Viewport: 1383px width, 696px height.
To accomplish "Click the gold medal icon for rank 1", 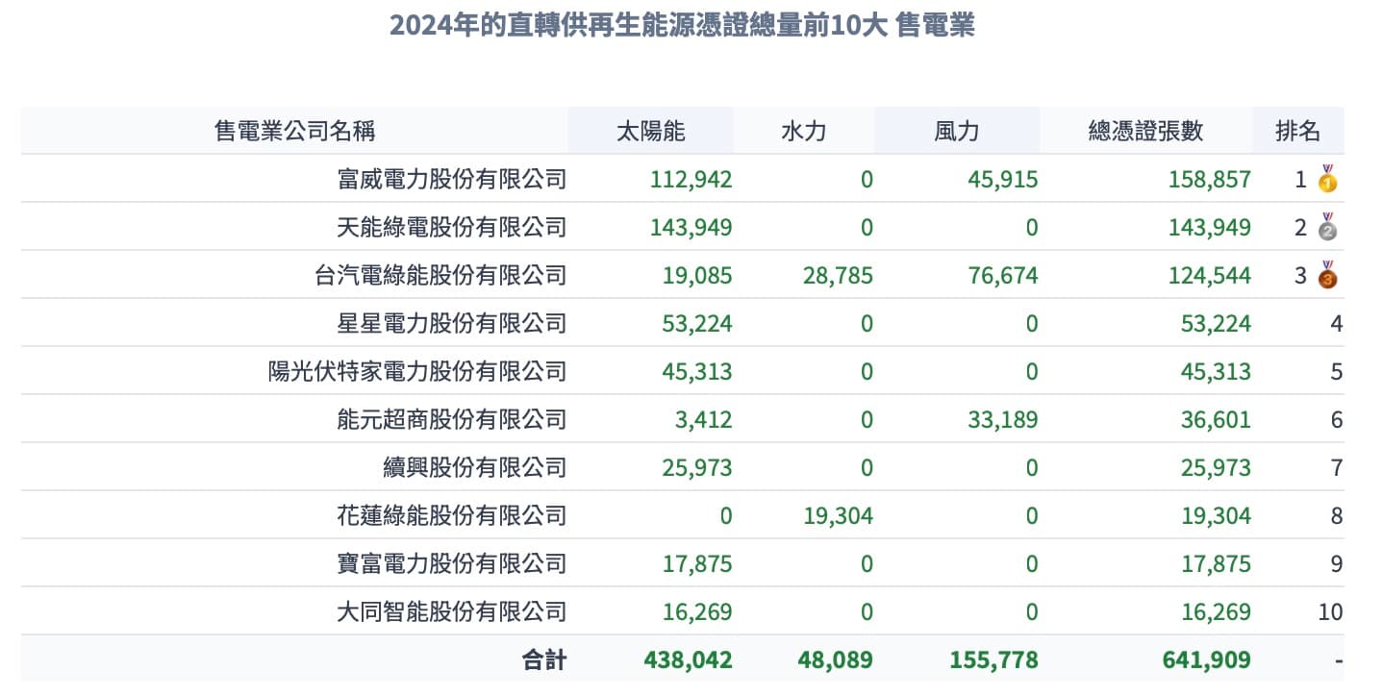I will pyautogui.click(x=1328, y=179).
